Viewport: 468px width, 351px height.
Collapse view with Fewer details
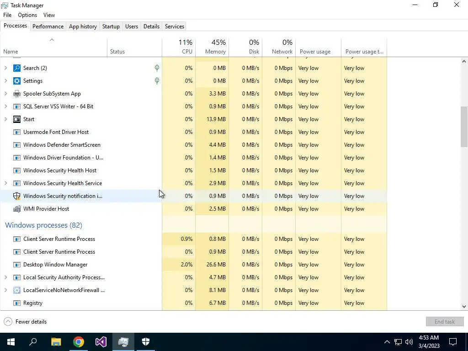coord(26,322)
